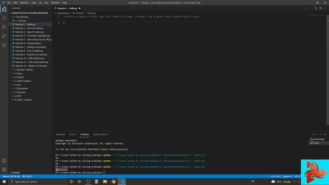Expand the 9. OOP folder

17,96
